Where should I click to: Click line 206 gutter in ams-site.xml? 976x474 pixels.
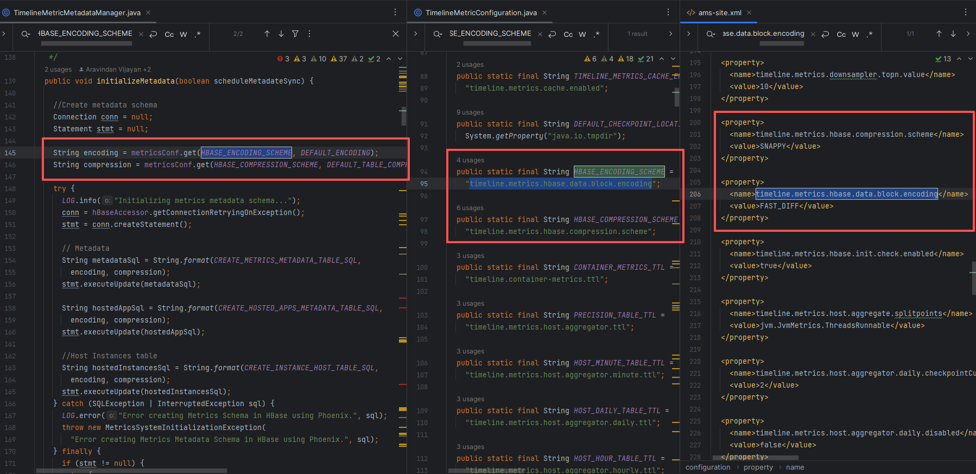coord(695,194)
